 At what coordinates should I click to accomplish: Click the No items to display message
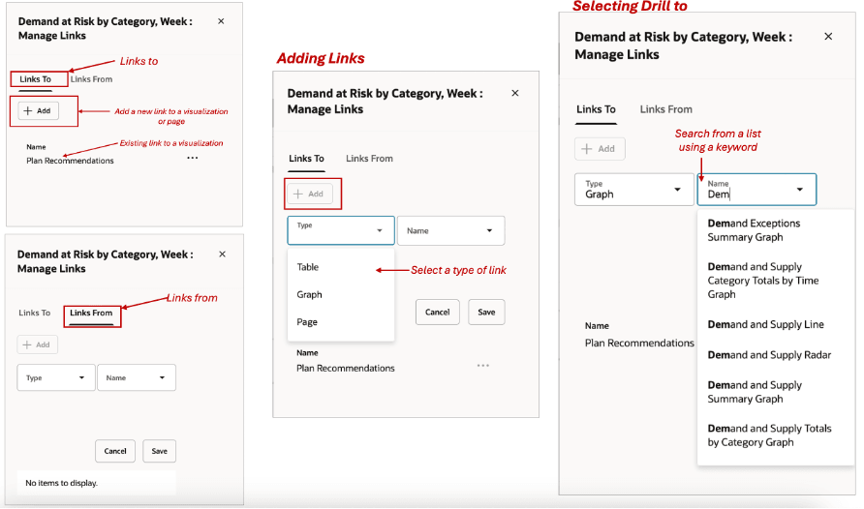(x=62, y=483)
